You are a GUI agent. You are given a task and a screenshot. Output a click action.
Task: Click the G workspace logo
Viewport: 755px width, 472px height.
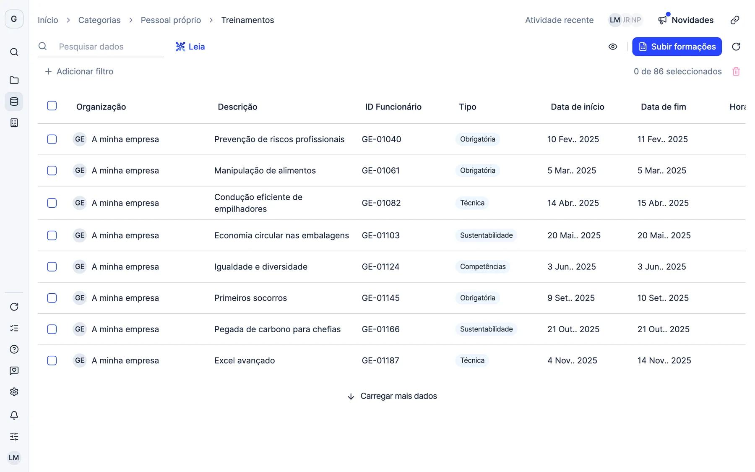14,19
